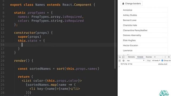Open the Elements tab in DevTools
This screenshot has height=96, width=171.
tap(131, 57)
